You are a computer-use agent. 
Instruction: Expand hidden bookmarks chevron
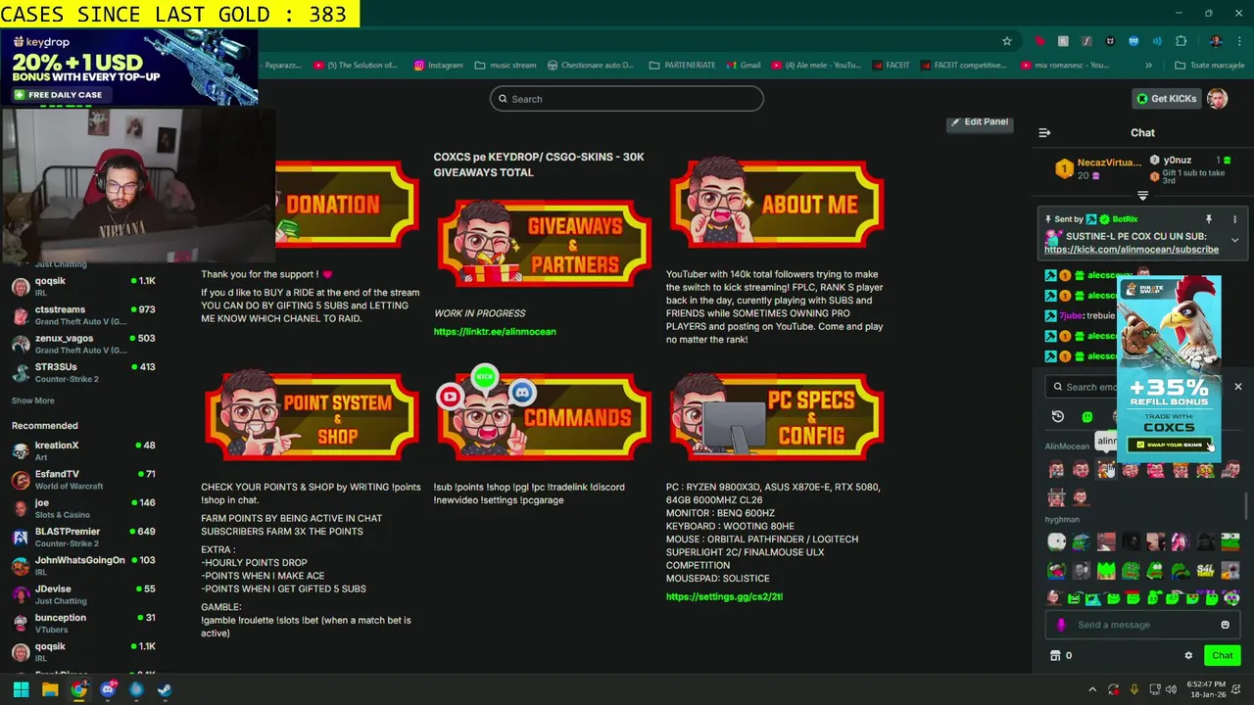[x=1148, y=66]
